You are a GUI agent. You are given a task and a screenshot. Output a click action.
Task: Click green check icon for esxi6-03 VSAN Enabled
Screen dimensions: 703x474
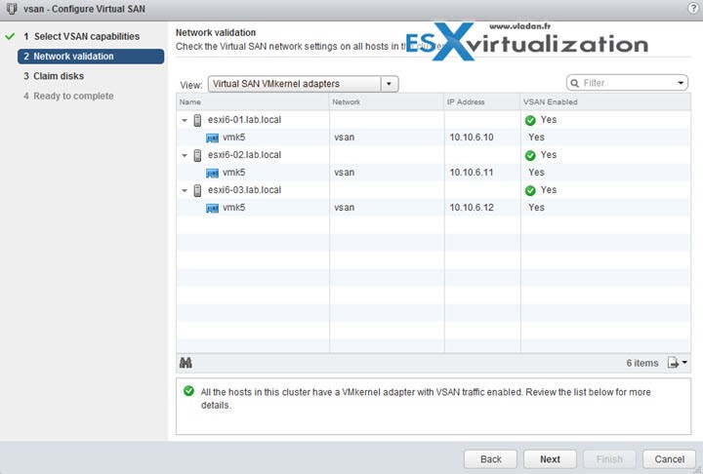click(x=530, y=190)
